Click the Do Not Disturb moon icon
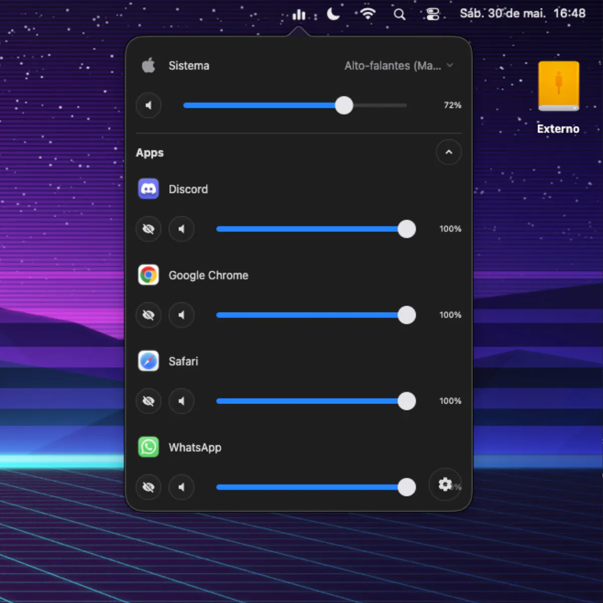This screenshot has height=603, width=603. tap(333, 14)
